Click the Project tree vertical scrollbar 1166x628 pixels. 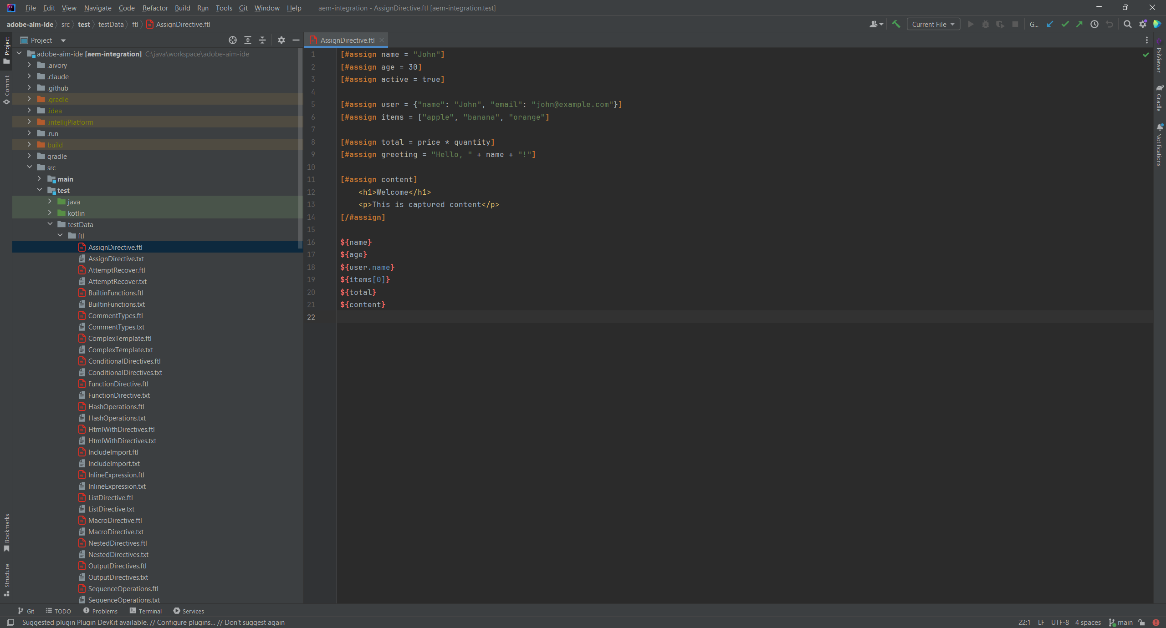[300, 148]
